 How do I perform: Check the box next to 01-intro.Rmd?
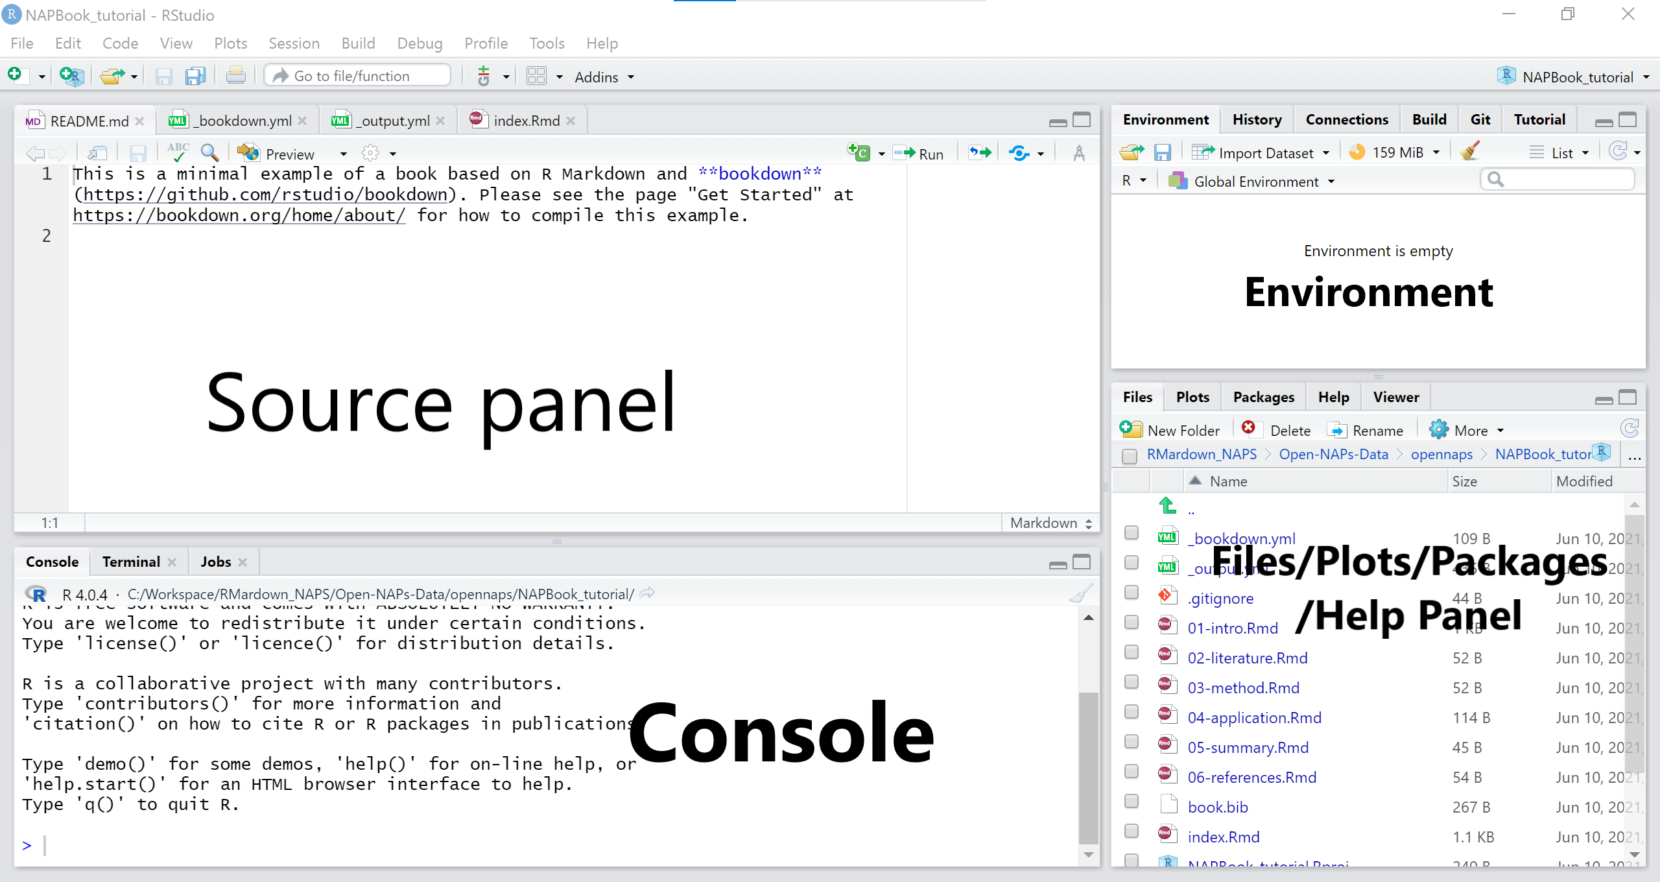[x=1132, y=623]
